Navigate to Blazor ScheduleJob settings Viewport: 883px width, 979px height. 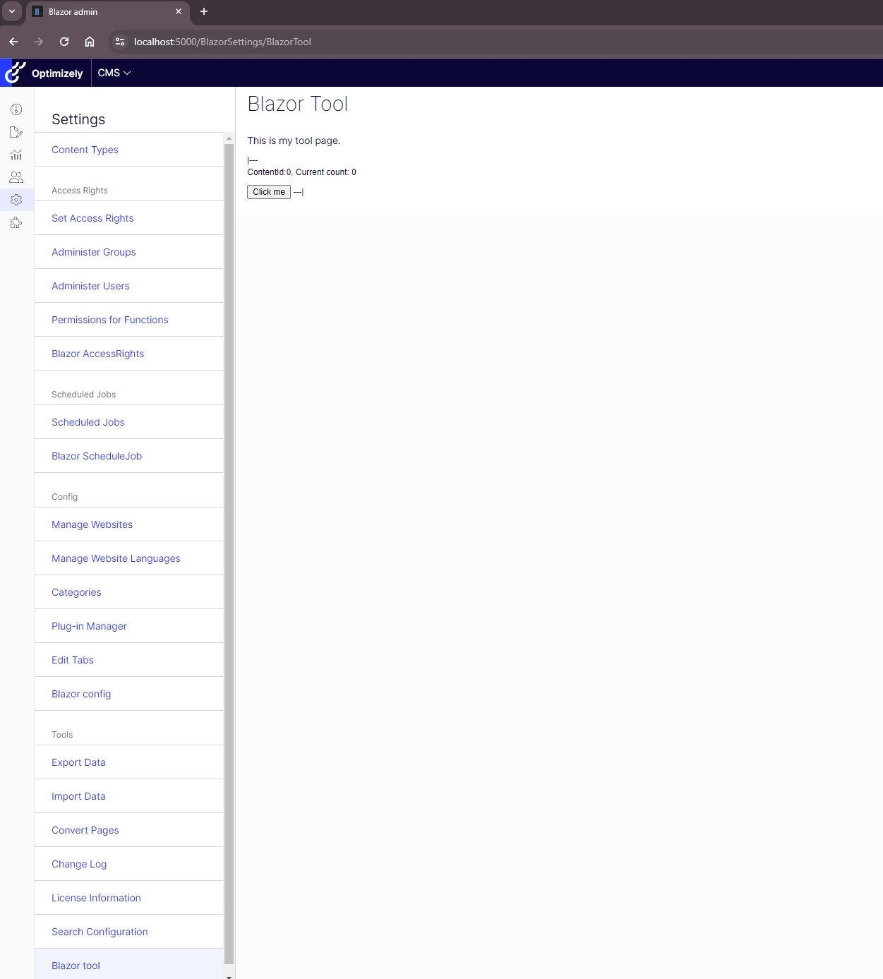click(96, 456)
